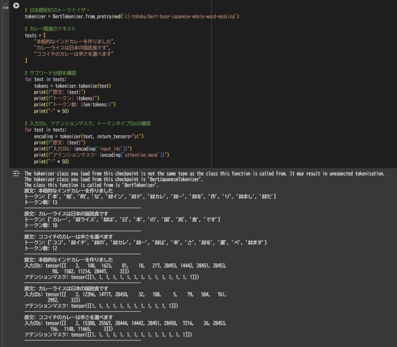
Task: Click the green checkmark execution status indicator
Action: pyautogui.click(x=6, y=4)
